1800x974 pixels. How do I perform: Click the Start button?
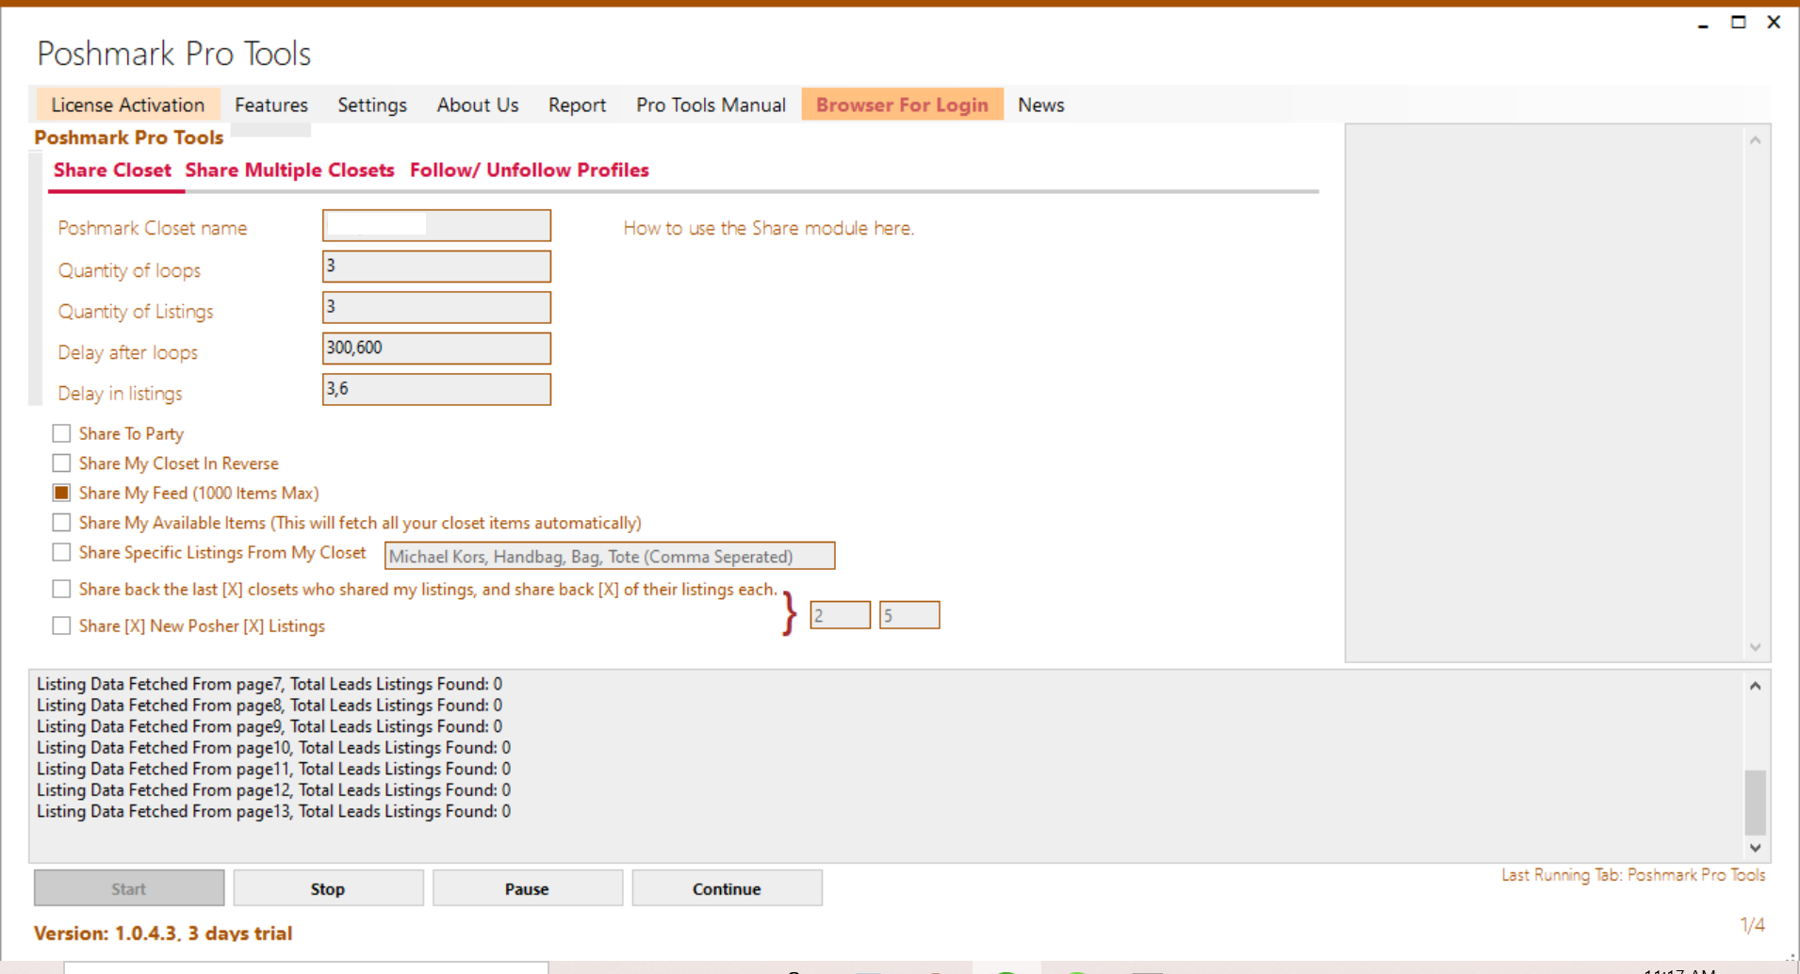pos(129,888)
